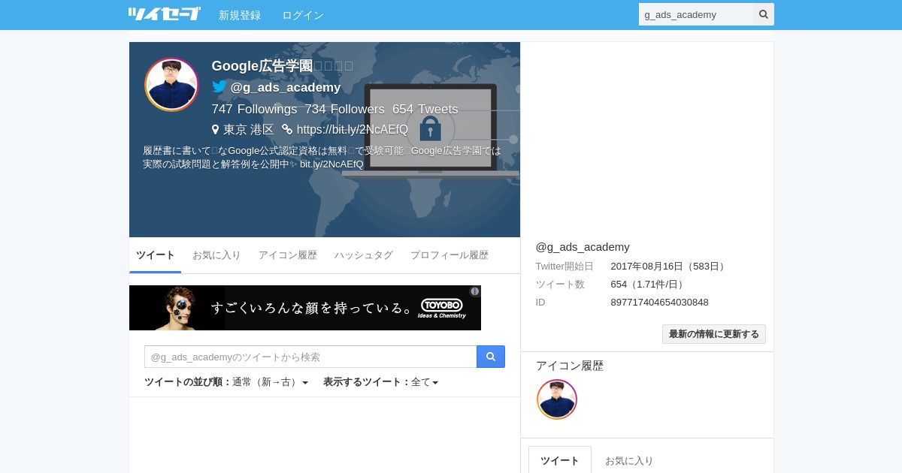Click the ad info icon on TOYOBO banner
This screenshot has width=902, height=473.
[475, 291]
